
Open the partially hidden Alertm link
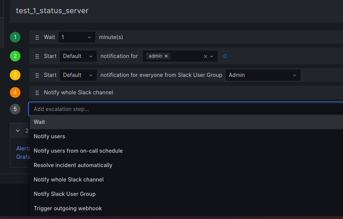pyautogui.click(x=23, y=149)
